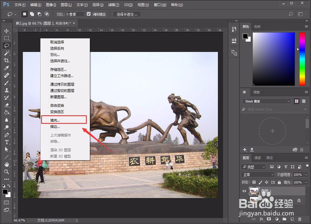Viewport: 311px width, 224px height.
Task: Select the Rectangular Marquee tool
Action: (7, 38)
